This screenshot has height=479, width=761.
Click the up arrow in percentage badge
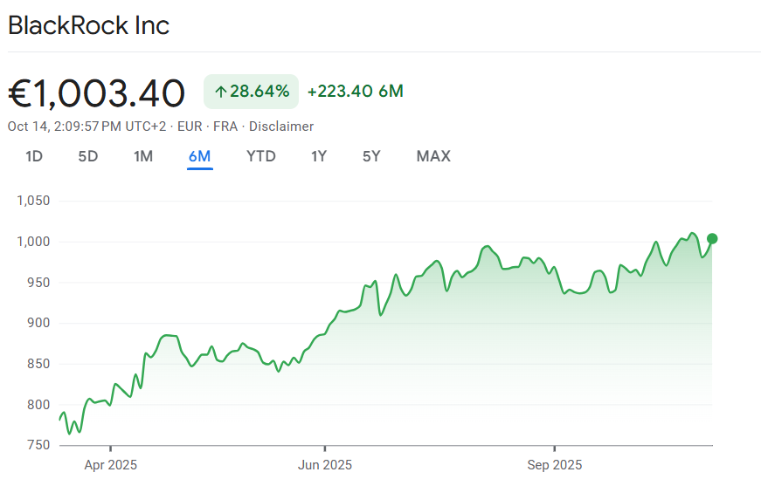pos(220,92)
